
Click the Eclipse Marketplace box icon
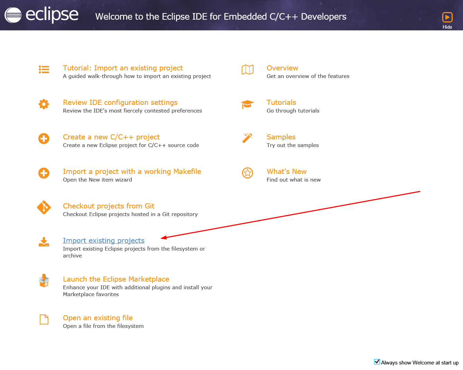(x=44, y=281)
